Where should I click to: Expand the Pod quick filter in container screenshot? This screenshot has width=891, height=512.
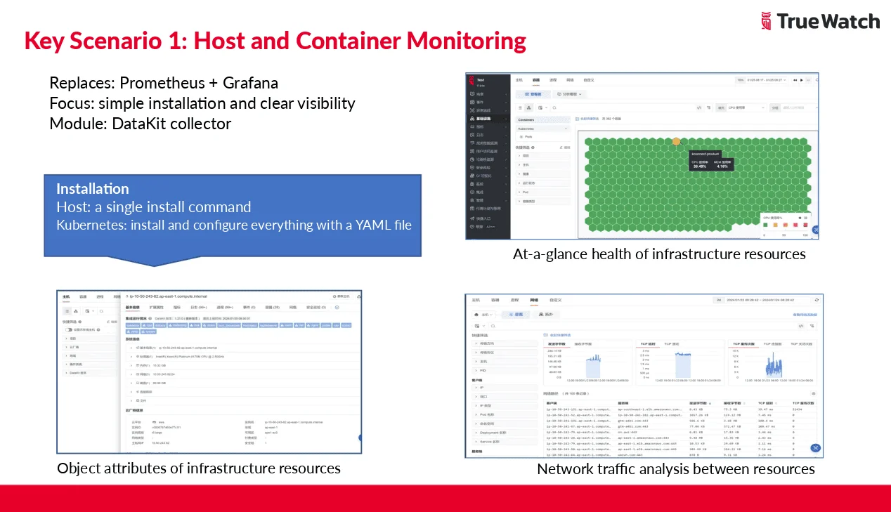(x=542, y=192)
